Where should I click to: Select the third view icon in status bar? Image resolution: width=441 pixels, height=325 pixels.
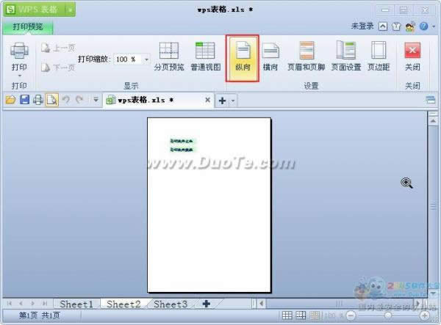click(x=315, y=315)
